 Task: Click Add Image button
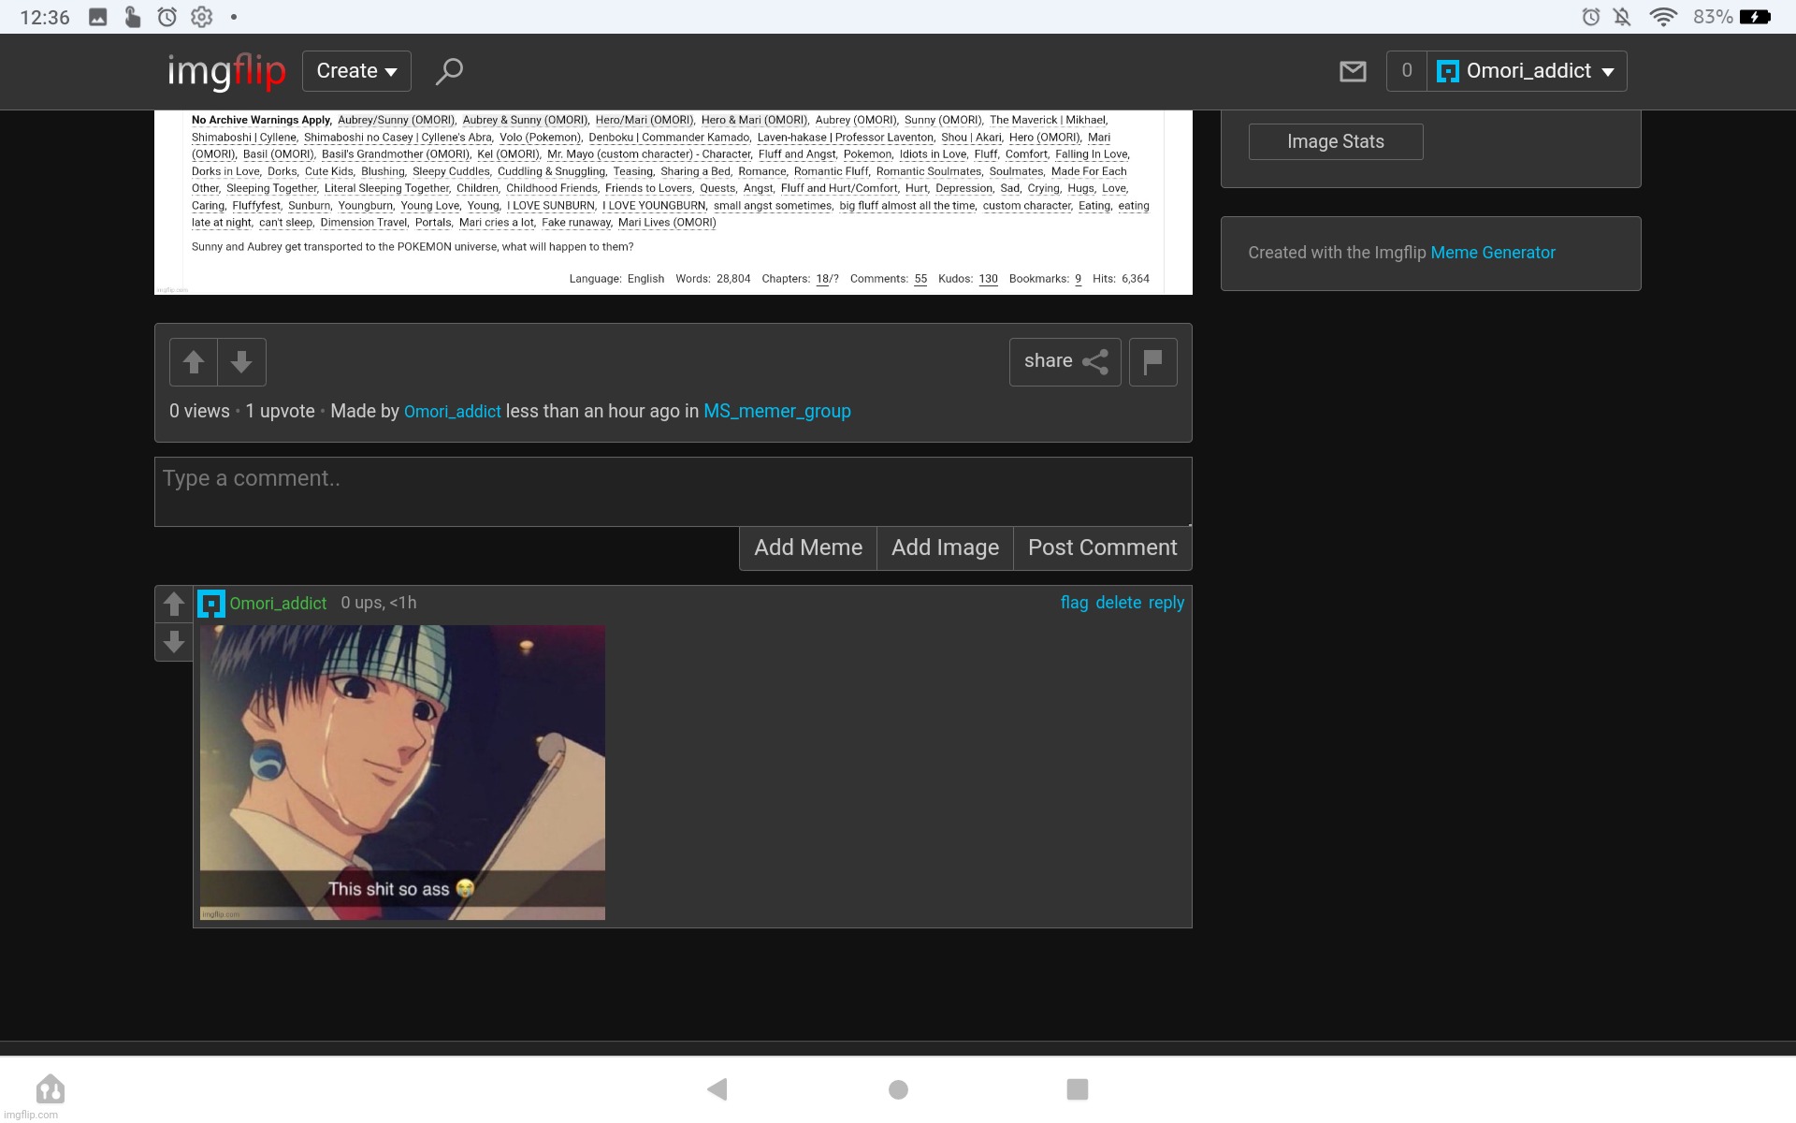pos(945,548)
